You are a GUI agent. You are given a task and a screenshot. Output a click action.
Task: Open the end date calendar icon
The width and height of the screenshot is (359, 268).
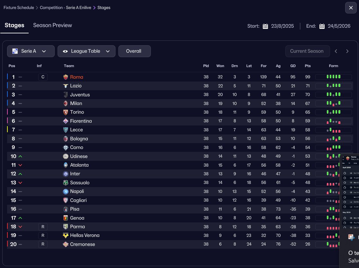[322, 26]
